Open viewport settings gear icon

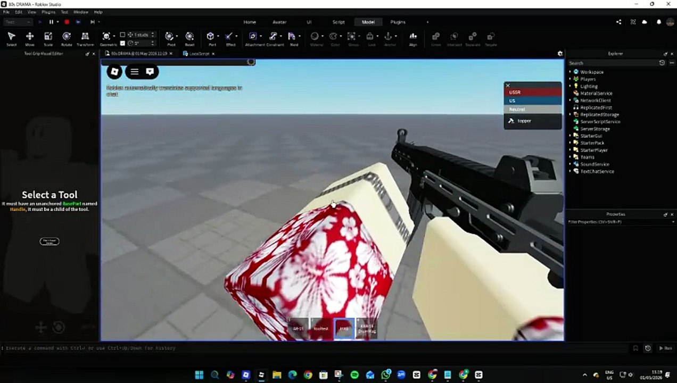[x=560, y=53]
